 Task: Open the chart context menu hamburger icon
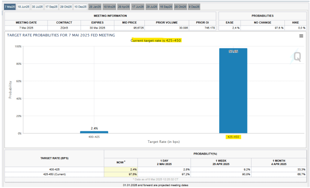301,36
